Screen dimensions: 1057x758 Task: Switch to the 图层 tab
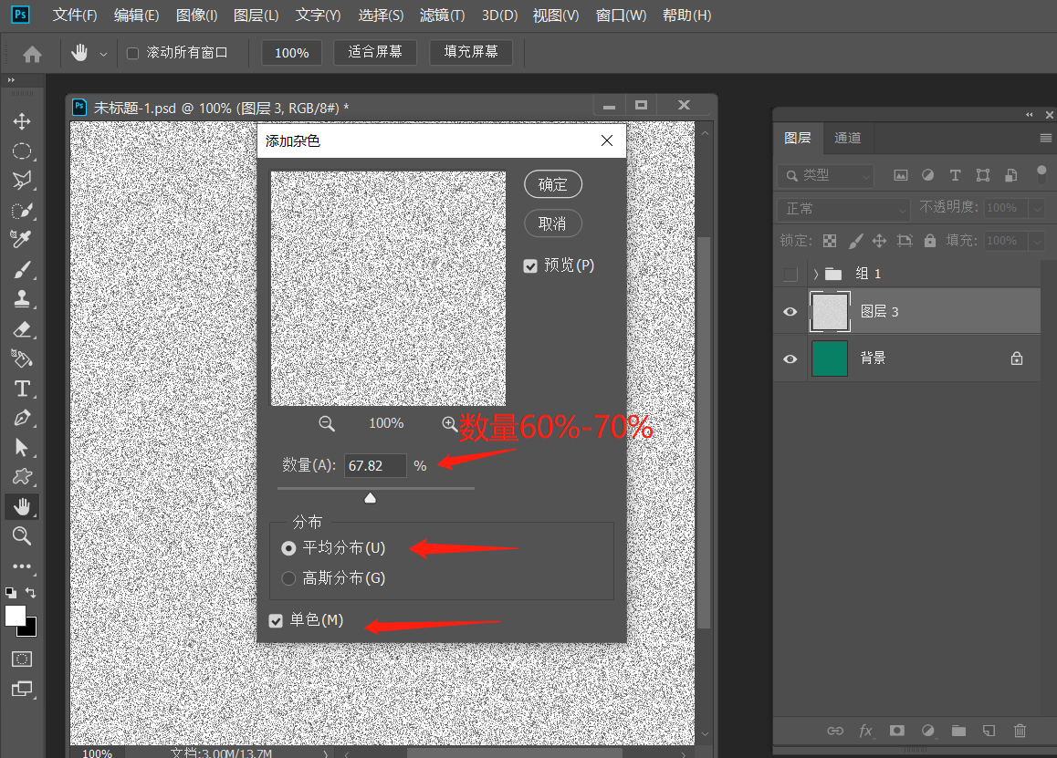click(798, 138)
